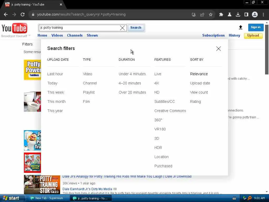
Task: Sort results by Upload date
Action: point(200,83)
